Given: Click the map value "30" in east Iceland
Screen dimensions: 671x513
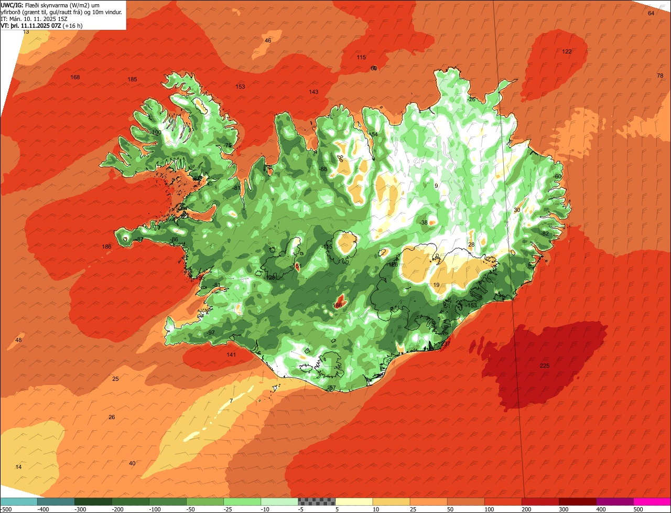Looking at the screenshot, I should [x=517, y=210].
